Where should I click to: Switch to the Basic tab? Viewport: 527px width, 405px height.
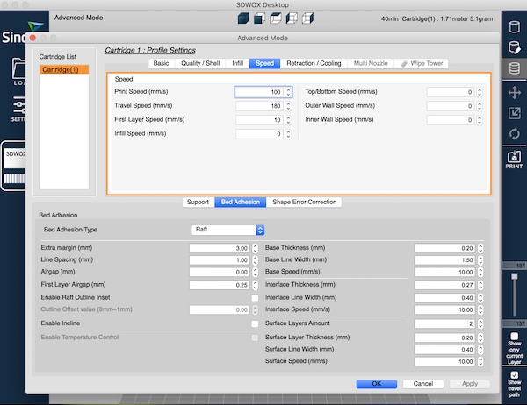pyautogui.click(x=161, y=63)
